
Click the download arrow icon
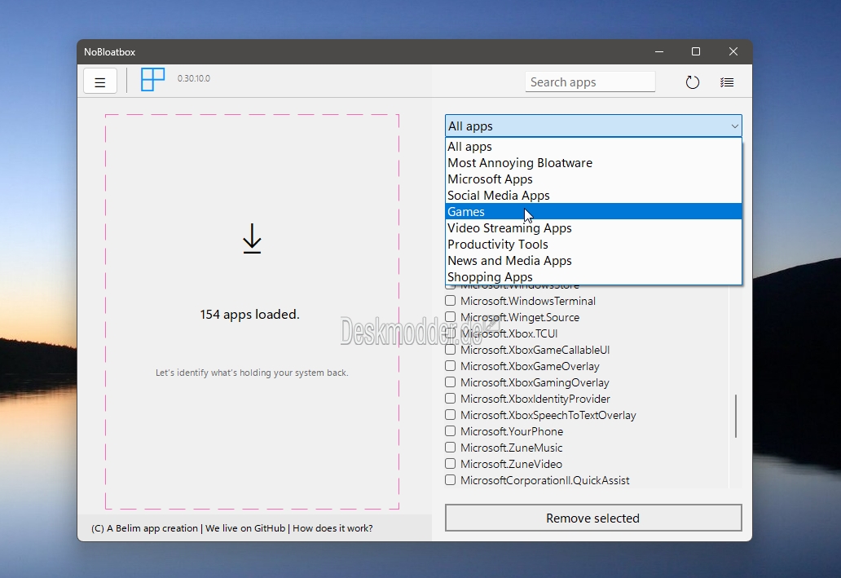click(252, 239)
